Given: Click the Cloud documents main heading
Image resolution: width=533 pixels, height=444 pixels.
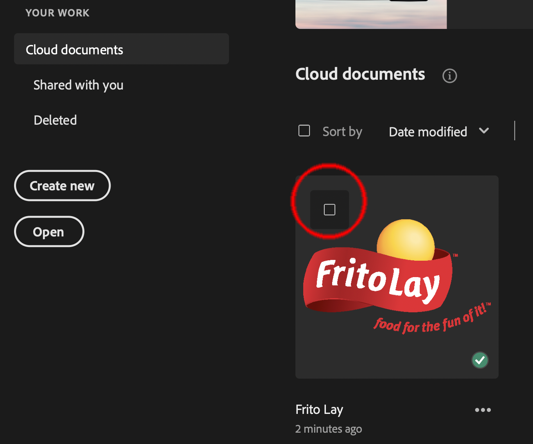Looking at the screenshot, I should (x=360, y=74).
